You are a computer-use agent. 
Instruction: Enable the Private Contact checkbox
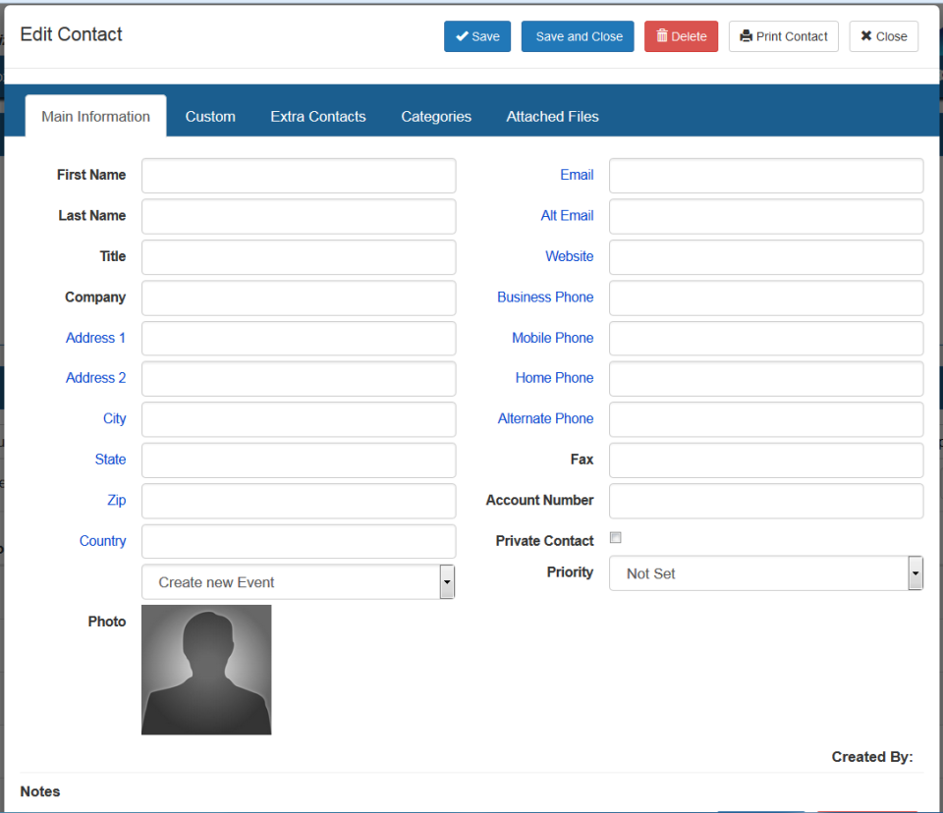coord(616,537)
